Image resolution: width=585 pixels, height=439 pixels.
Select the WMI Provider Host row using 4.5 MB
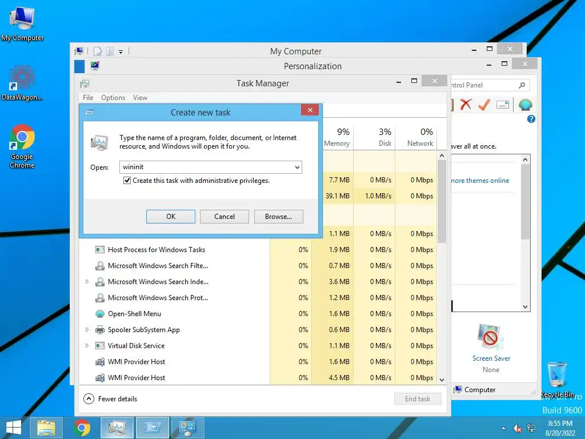pyautogui.click(x=258, y=378)
